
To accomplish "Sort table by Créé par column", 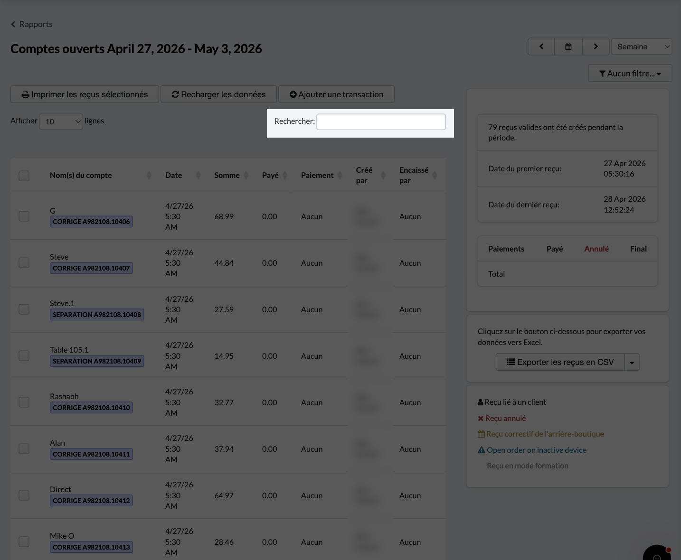I will point(370,175).
